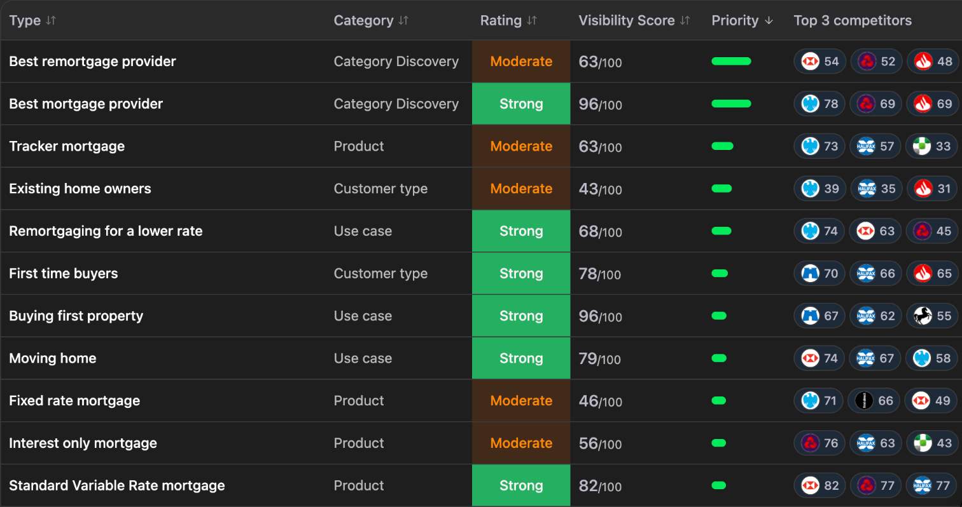962x507 pixels.
Task: Select Barclays chip scoring 73 in Tracker mortgage
Action: pyautogui.click(x=820, y=147)
